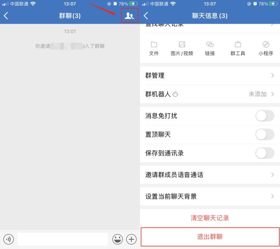
Task: Open the 文件 files icon
Action: pos(154,44)
